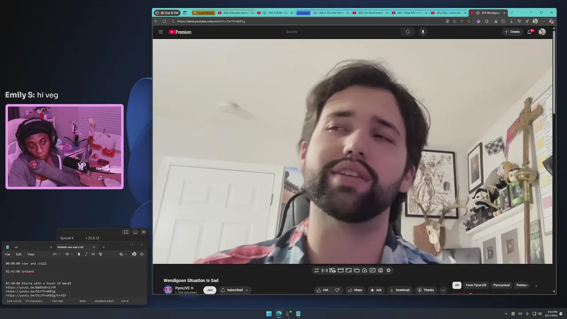
Task: Click the YouTube search magnifier button
Action: click(408, 32)
